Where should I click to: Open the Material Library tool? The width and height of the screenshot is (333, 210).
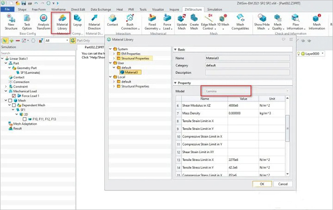pos(63,21)
